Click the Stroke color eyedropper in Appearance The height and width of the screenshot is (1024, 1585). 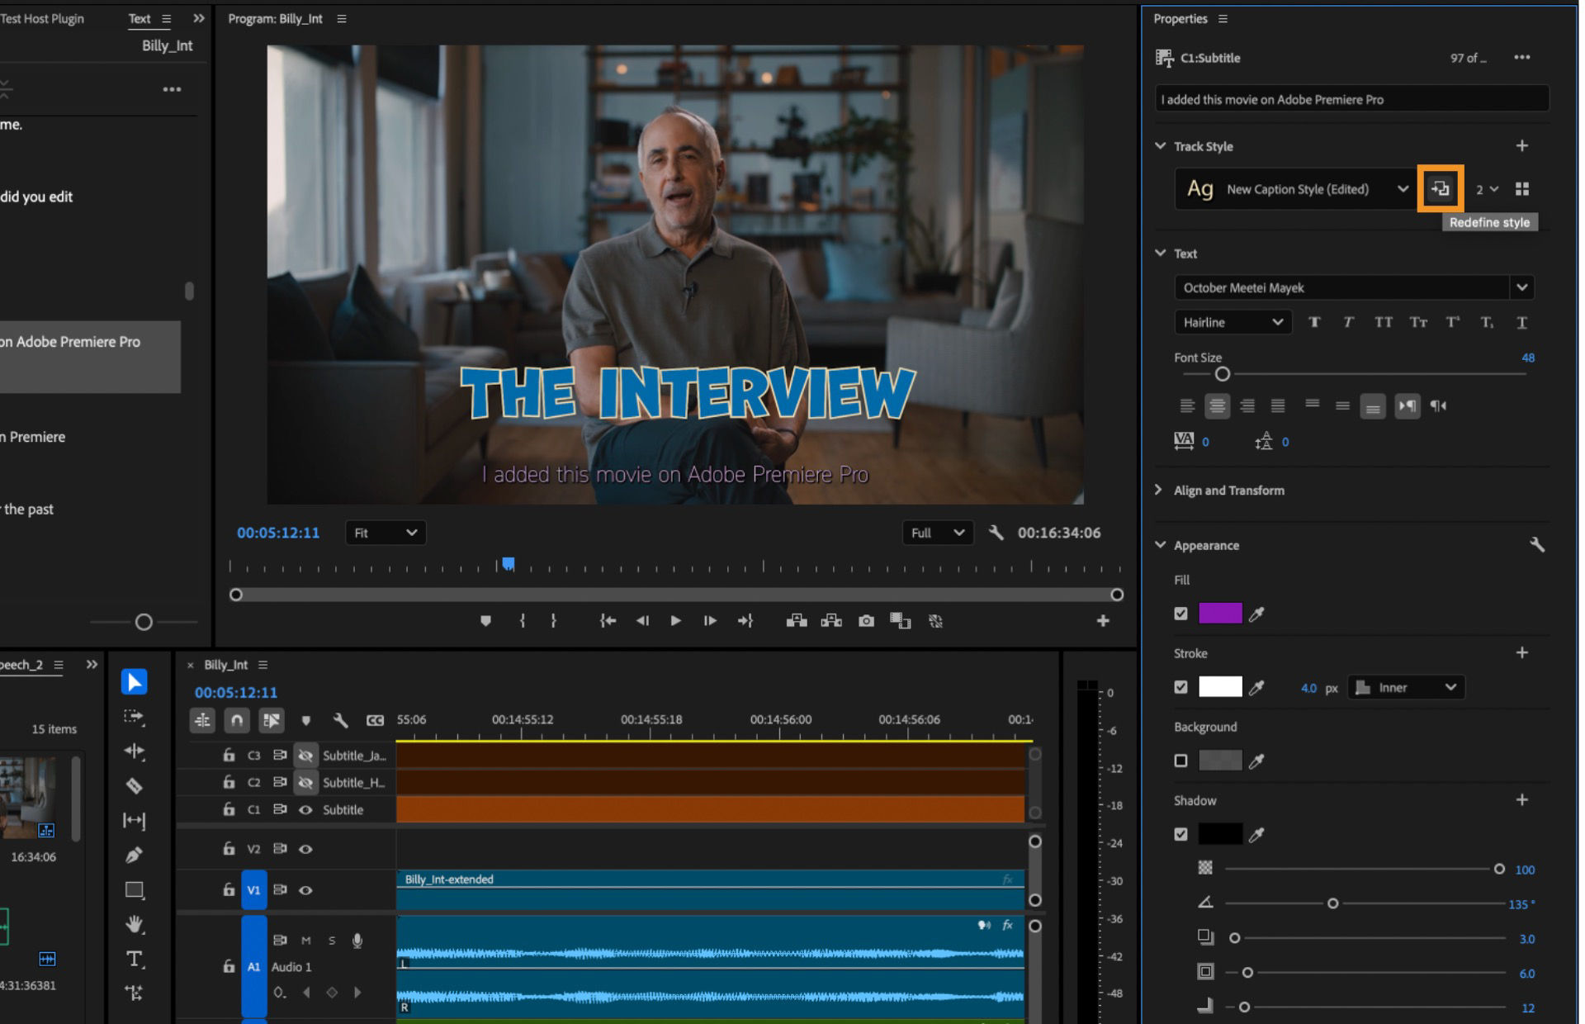coord(1258,686)
